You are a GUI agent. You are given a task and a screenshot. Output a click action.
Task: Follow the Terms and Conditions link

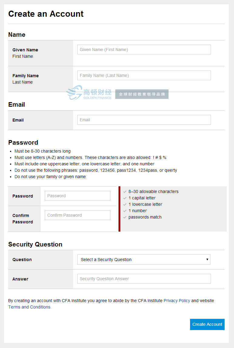[30, 307]
